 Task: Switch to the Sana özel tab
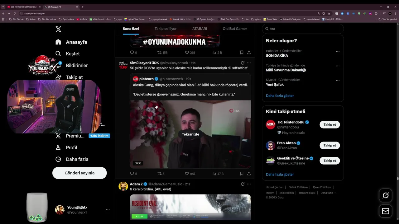tap(131, 29)
